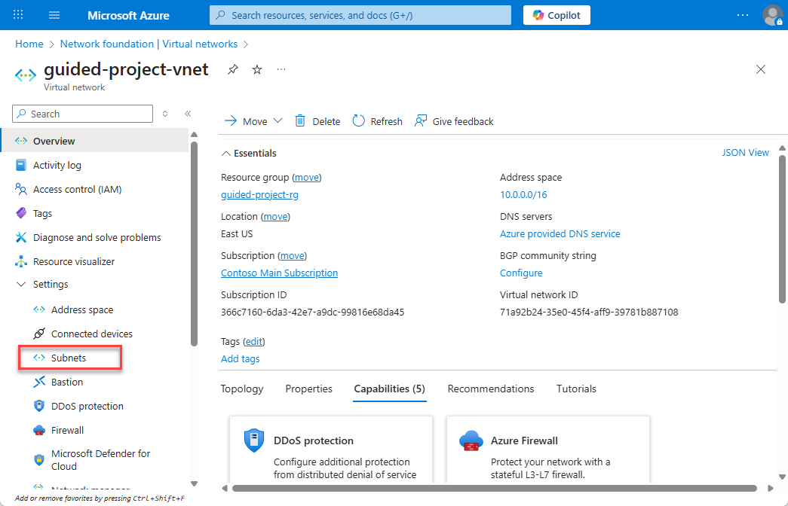The image size is (788, 506).
Task: Switch to the Topology tab
Action: 242,389
